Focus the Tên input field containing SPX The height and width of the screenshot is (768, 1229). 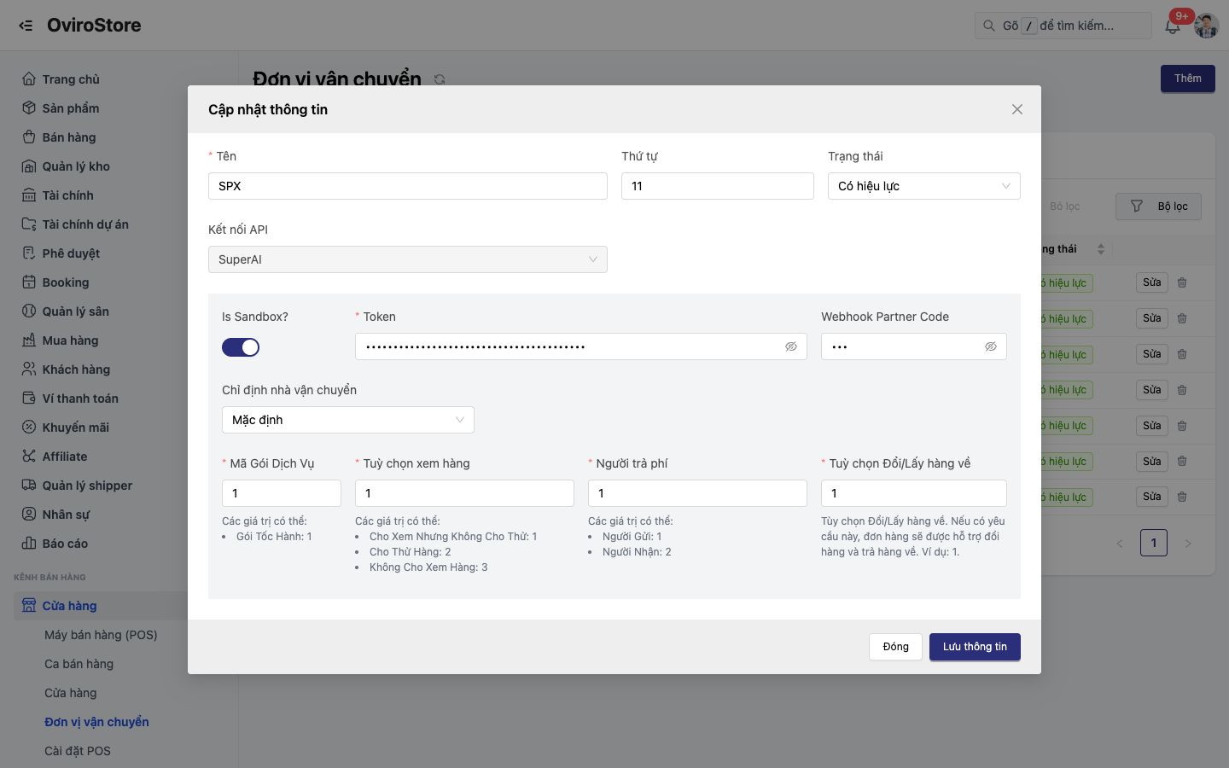coord(408,186)
